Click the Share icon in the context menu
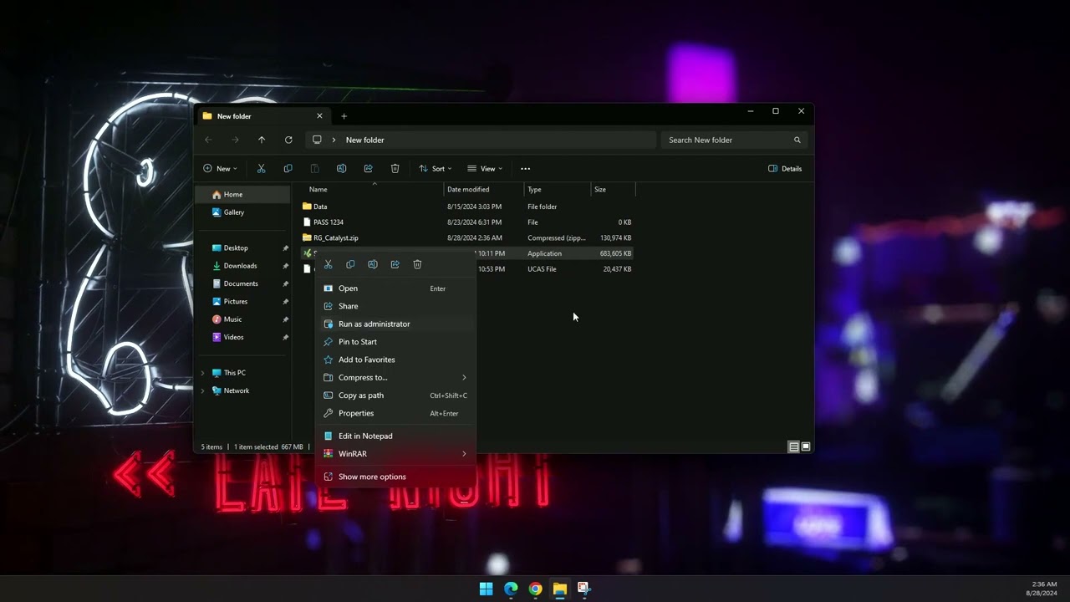 395,264
